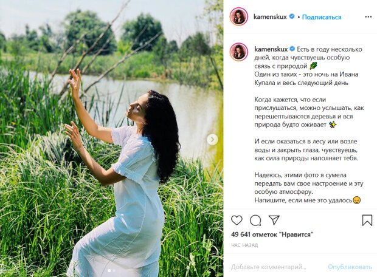
Task: Follow the account via Подписаться
Action: click(x=322, y=17)
